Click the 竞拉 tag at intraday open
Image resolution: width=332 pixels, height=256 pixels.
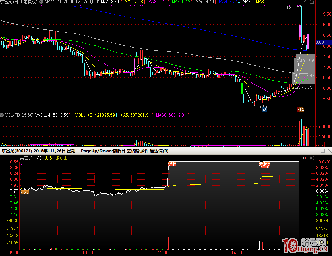click(x=24, y=191)
